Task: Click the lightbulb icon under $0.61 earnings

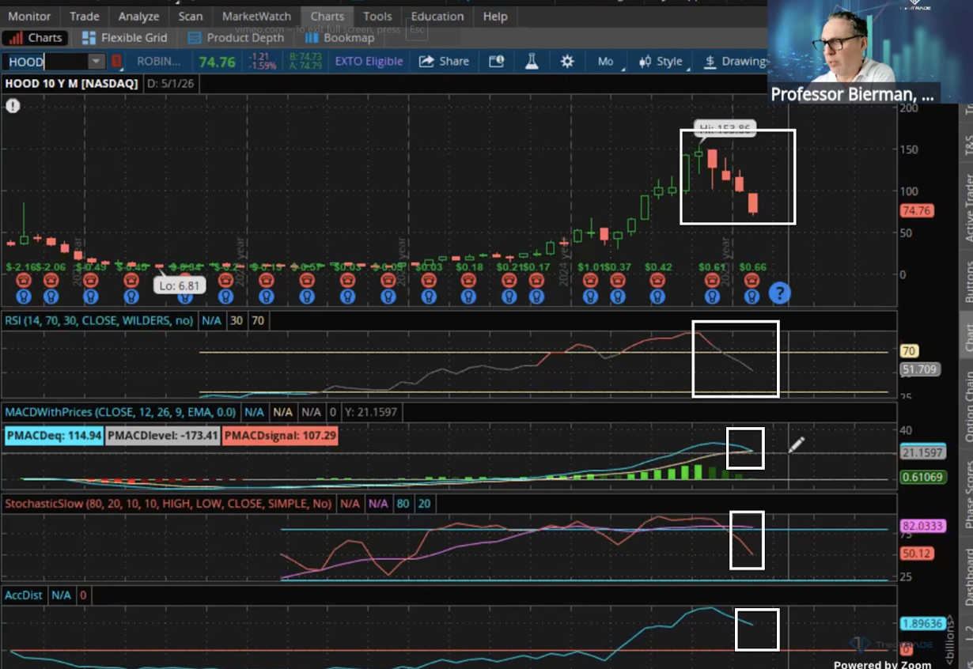Action: pos(712,297)
